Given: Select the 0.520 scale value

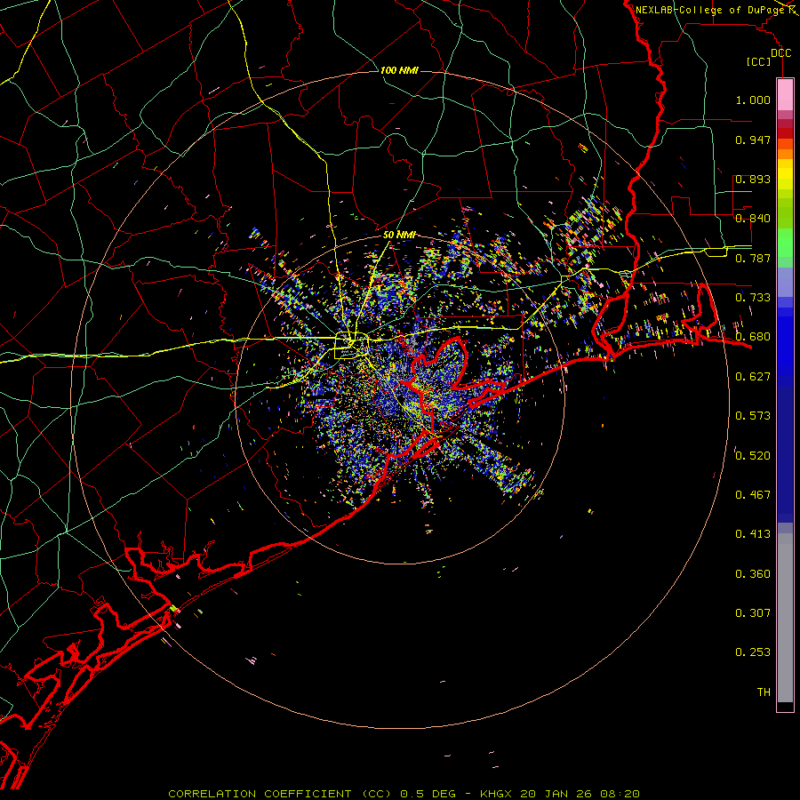Looking at the screenshot, I should pyautogui.click(x=753, y=455).
